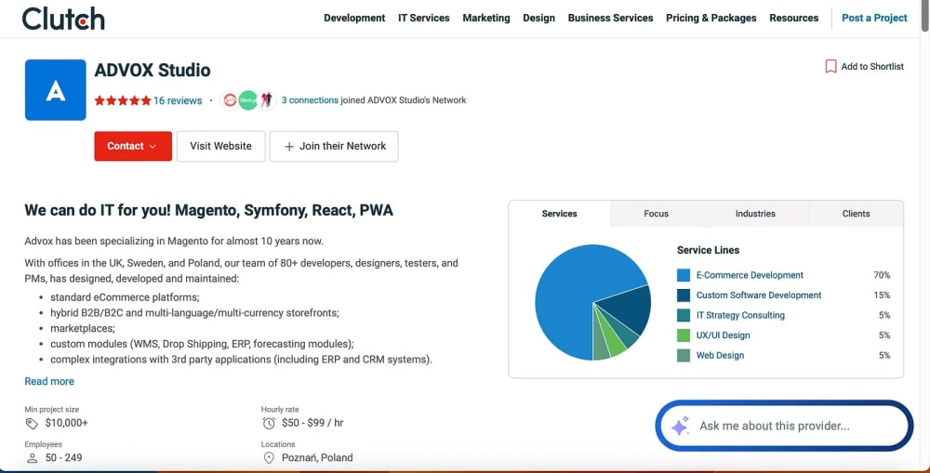Click the plus icon in Join their Network
This screenshot has width=930, height=473.
tap(289, 147)
